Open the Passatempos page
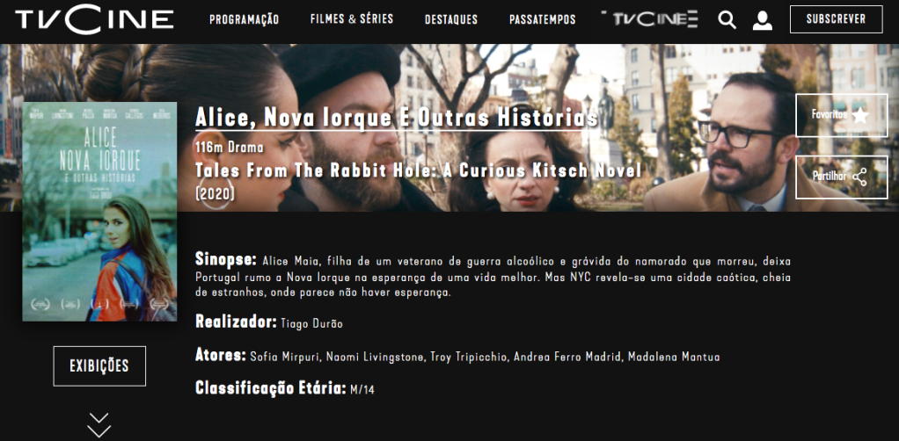This screenshot has height=441, width=899. [x=543, y=19]
